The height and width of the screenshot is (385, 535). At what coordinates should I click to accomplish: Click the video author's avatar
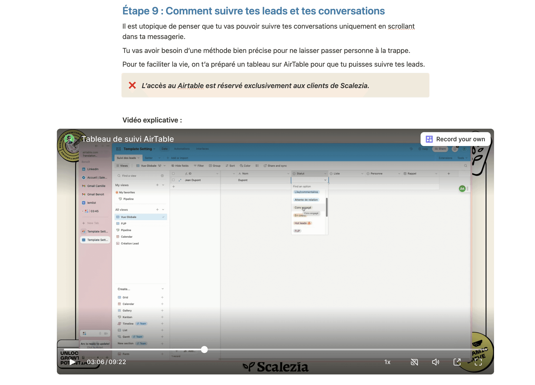click(x=69, y=139)
